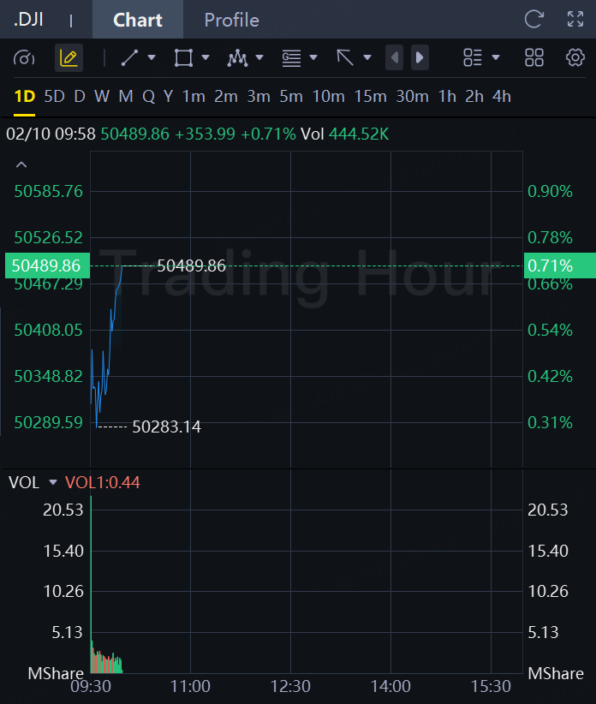Image resolution: width=596 pixels, height=704 pixels.
Task: Open chart settings gear
Action: click(x=575, y=57)
